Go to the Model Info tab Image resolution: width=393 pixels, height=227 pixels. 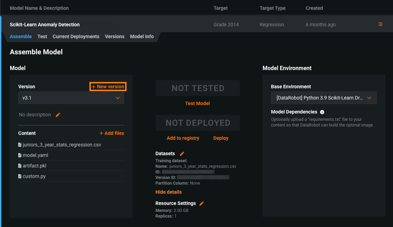coord(142,36)
